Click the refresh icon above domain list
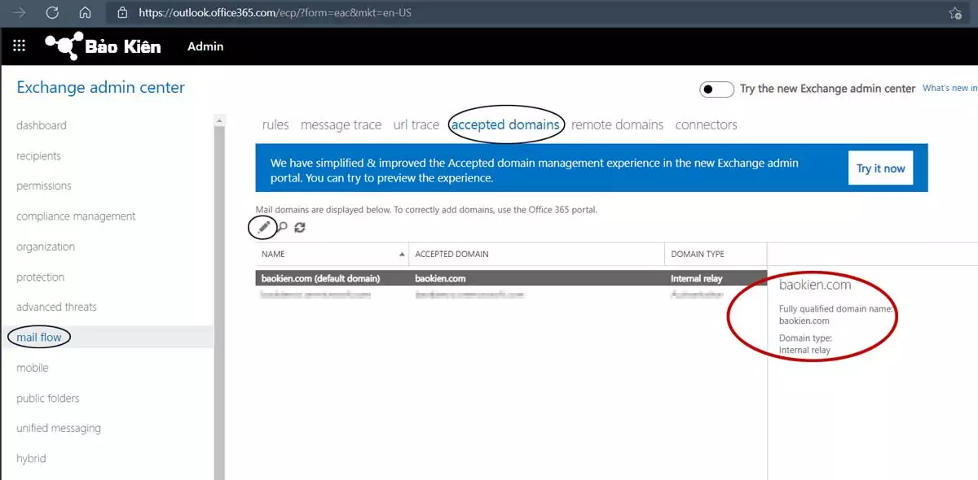This screenshot has height=480, width=978. click(x=300, y=228)
